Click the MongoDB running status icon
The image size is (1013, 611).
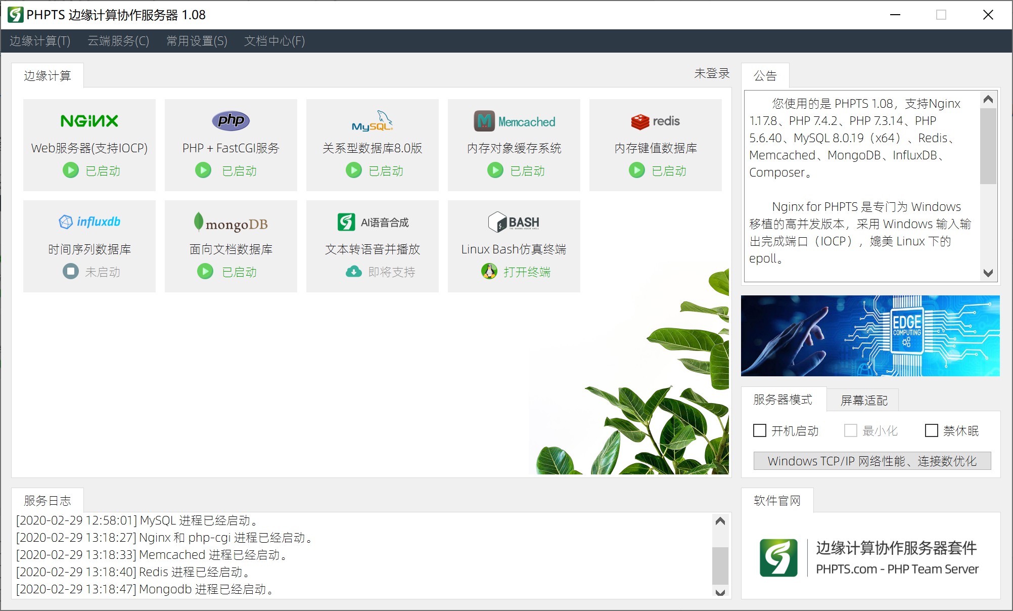coord(205,272)
